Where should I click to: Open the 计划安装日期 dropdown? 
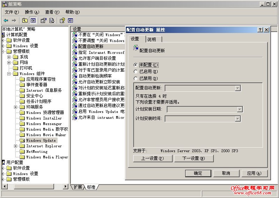(240, 109)
